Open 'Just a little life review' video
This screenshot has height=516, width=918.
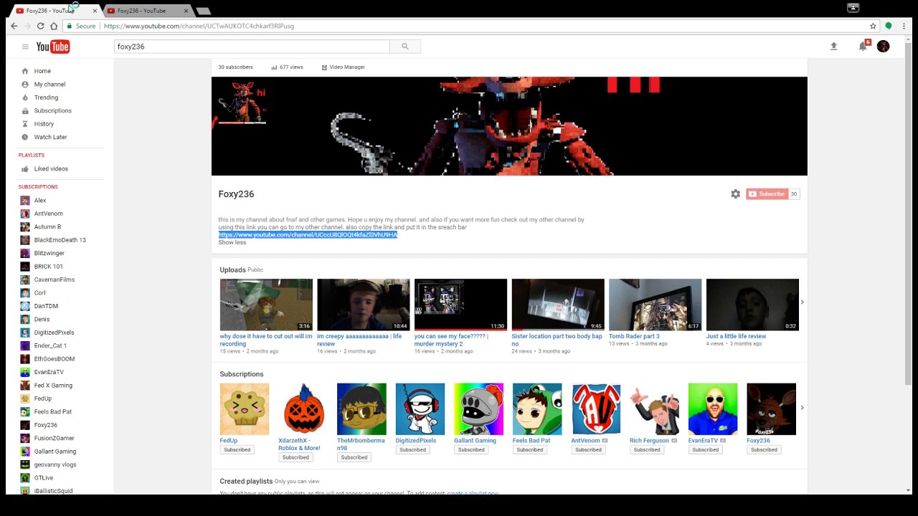point(752,305)
